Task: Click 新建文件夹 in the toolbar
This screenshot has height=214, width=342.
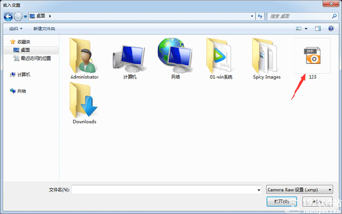Action: tap(44, 29)
